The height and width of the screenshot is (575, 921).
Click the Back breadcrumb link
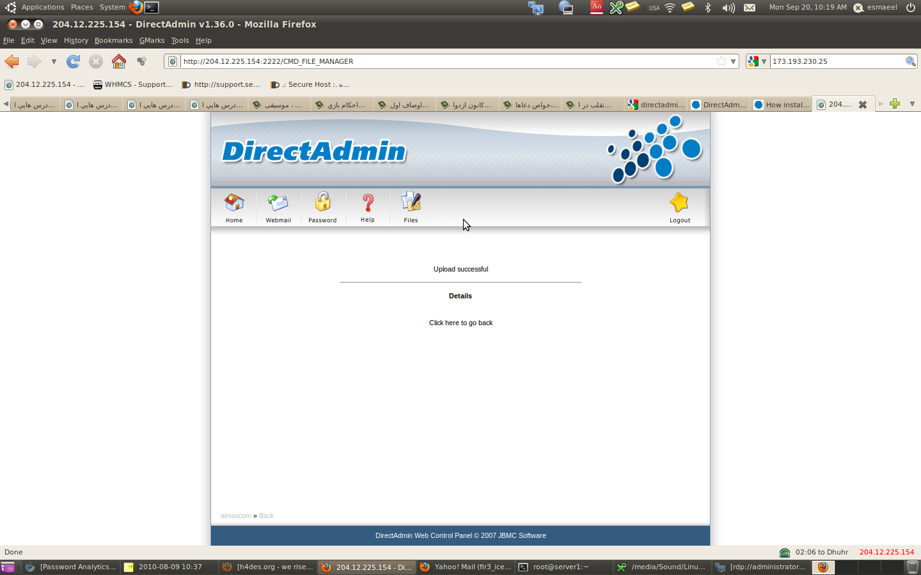[267, 516]
